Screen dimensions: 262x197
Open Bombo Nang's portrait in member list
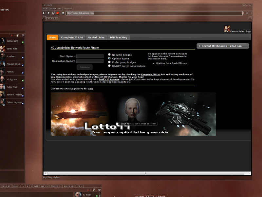(2, 41)
